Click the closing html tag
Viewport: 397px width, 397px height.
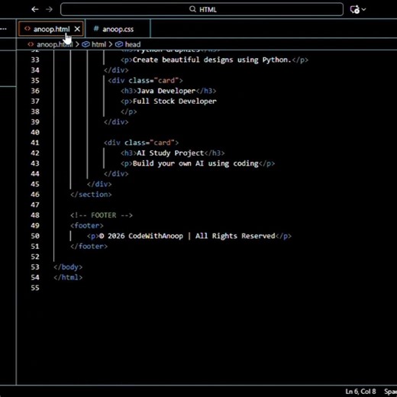click(x=68, y=277)
